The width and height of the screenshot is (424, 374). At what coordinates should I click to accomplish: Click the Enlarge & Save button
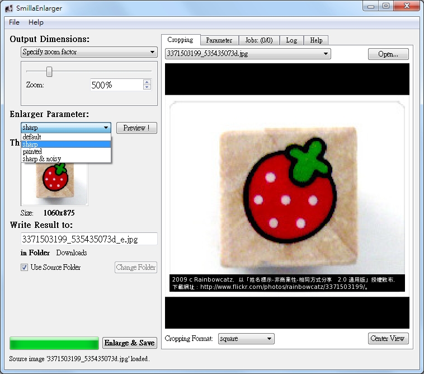click(130, 343)
